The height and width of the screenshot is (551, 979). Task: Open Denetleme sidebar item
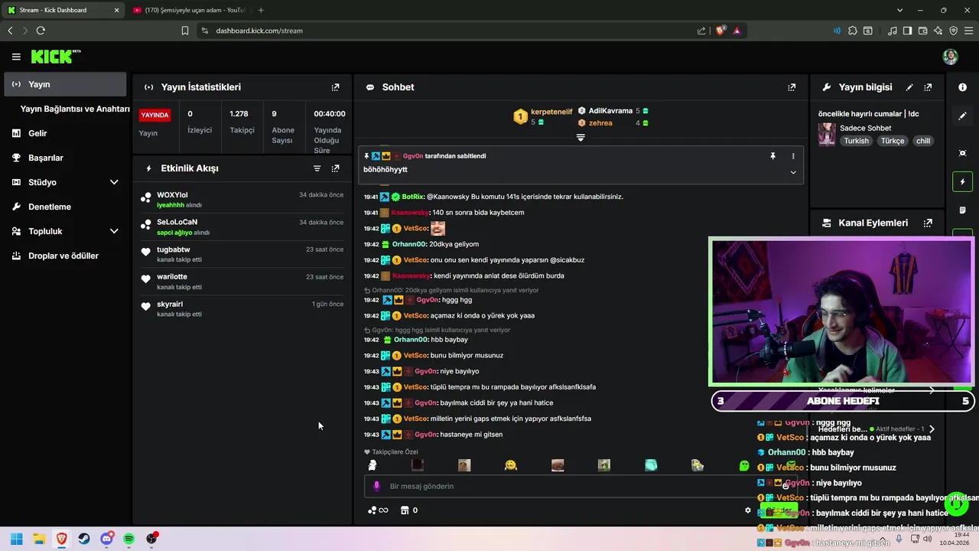pyautogui.click(x=50, y=207)
